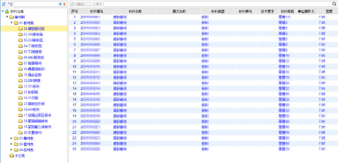Click the 技术要求 column header
338x163 pixels.
(267, 11)
